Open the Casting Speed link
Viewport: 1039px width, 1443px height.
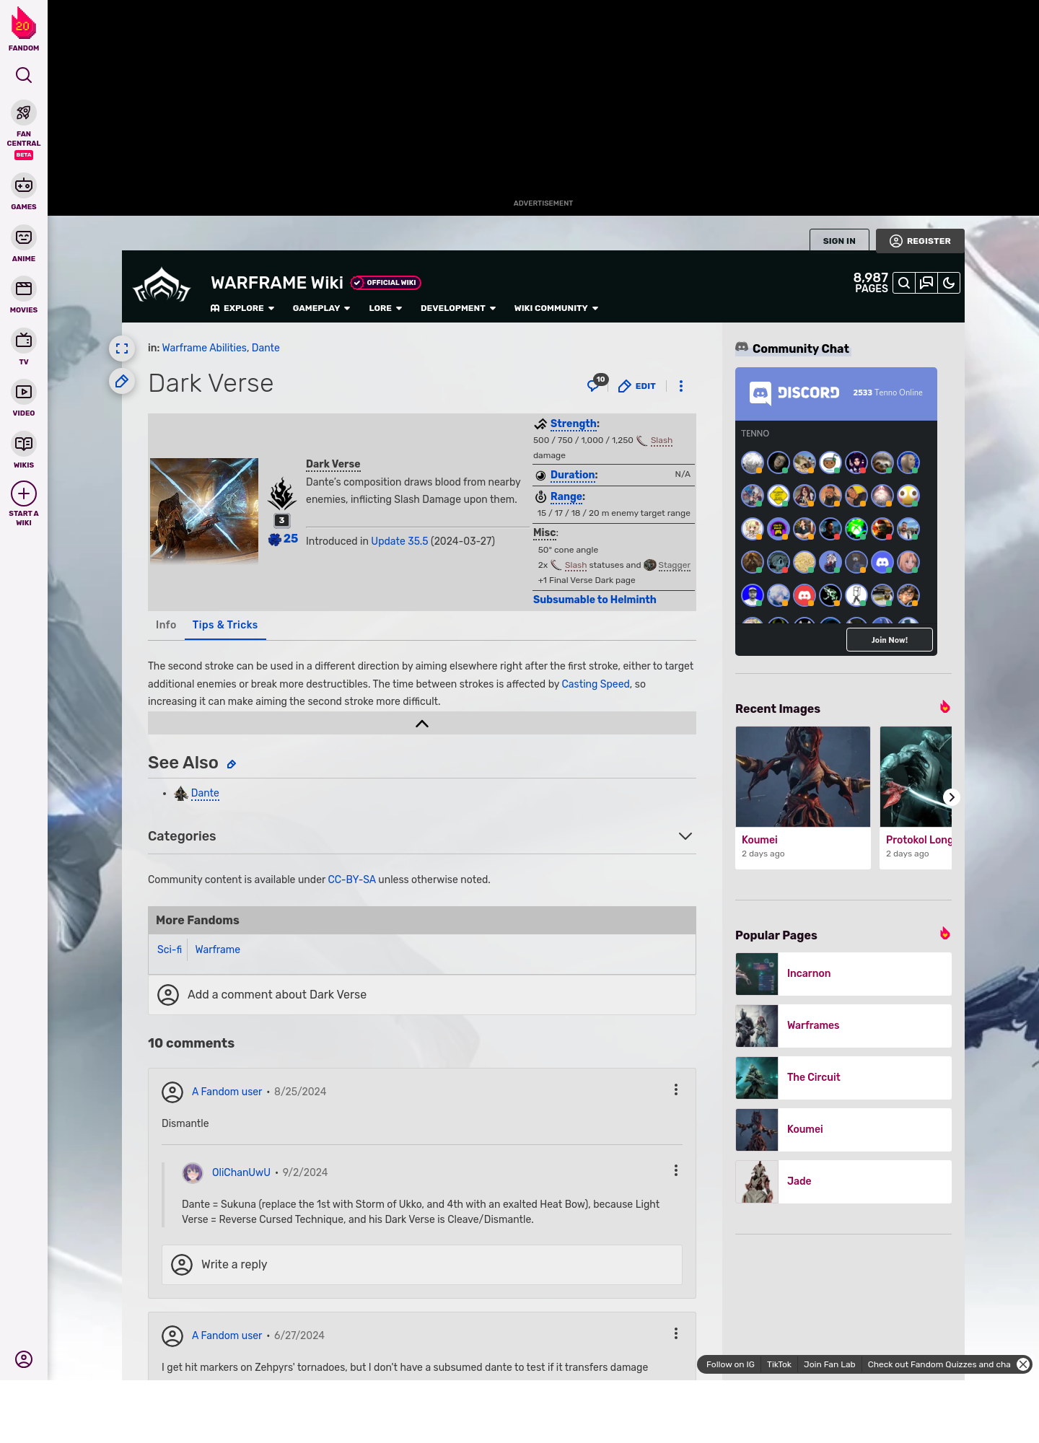pyautogui.click(x=595, y=684)
